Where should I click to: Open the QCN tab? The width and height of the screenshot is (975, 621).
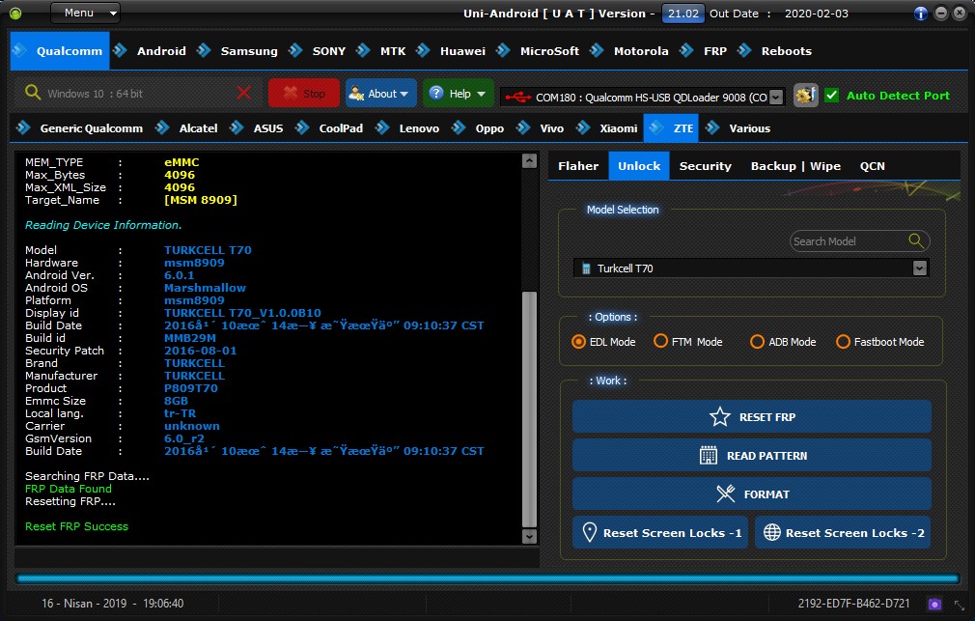[x=872, y=166]
